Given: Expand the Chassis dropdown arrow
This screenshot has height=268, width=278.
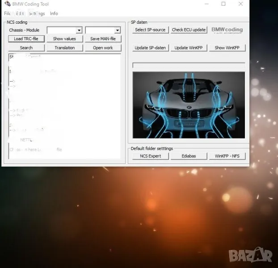Looking at the screenshot, I should pyautogui.click(x=79, y=30).
